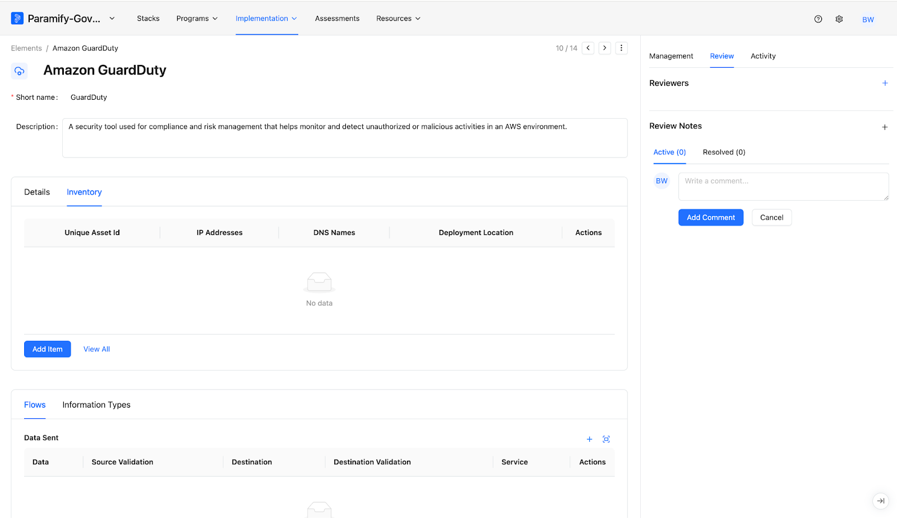Open the settings gear icon
Image resolution: width=897 pixels, height=518 pixels.
tap(839, 19)
